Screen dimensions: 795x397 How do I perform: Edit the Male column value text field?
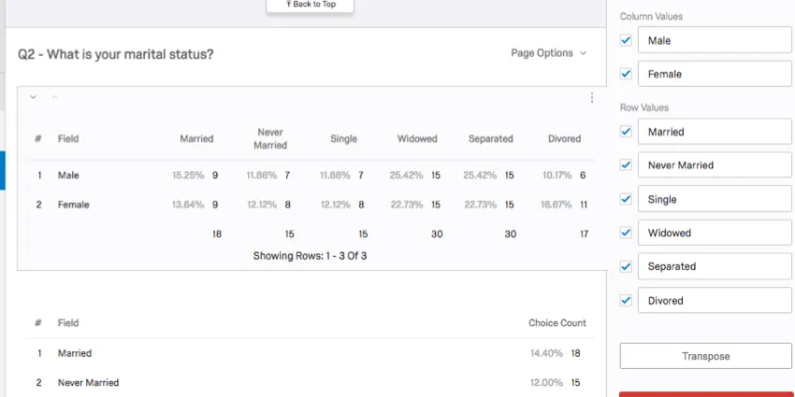(715, 40)
